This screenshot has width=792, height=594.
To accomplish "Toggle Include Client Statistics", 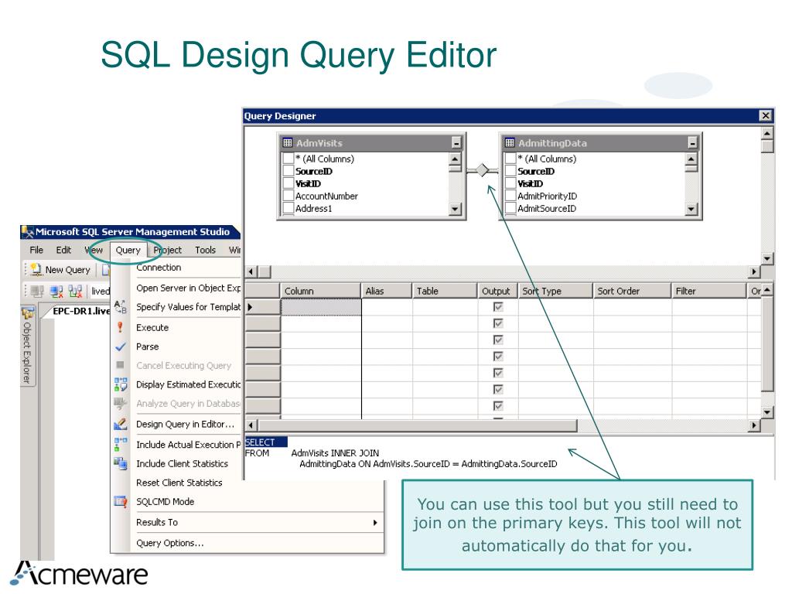I will [x=182, y=464].
